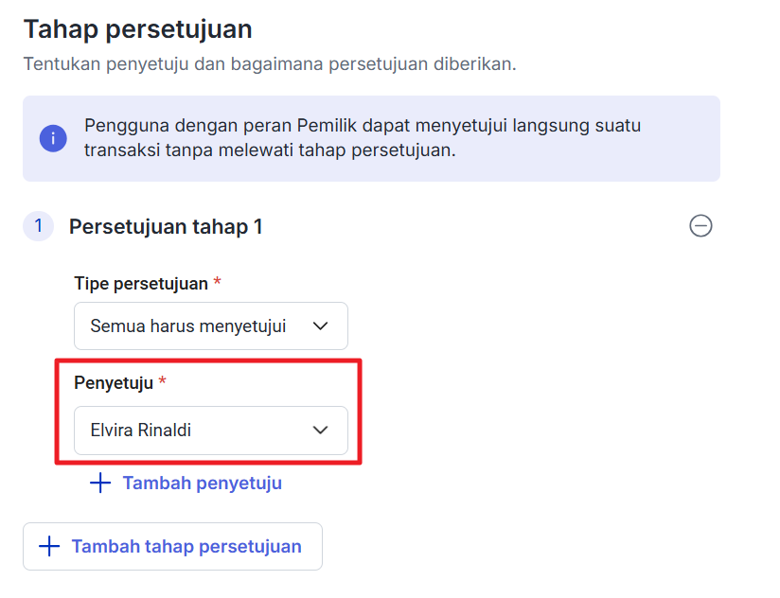Click the Penyetuju field label
Viewport: 780px width, 598px height.
(113, 382)
